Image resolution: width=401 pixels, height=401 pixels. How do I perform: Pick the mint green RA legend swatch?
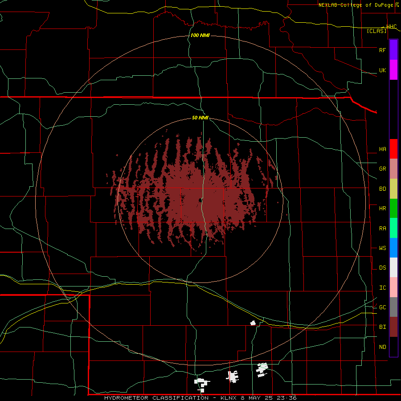[393, 228]
